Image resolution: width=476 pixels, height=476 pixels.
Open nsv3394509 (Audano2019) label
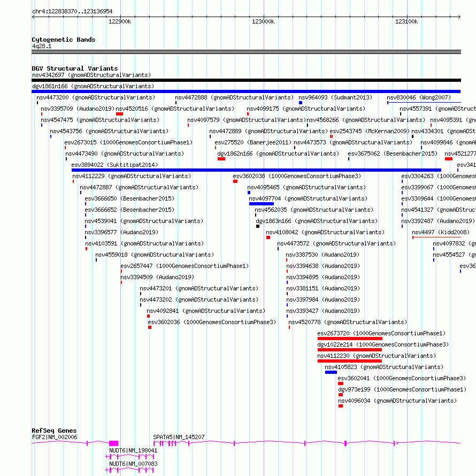click(x=157, y=277)
